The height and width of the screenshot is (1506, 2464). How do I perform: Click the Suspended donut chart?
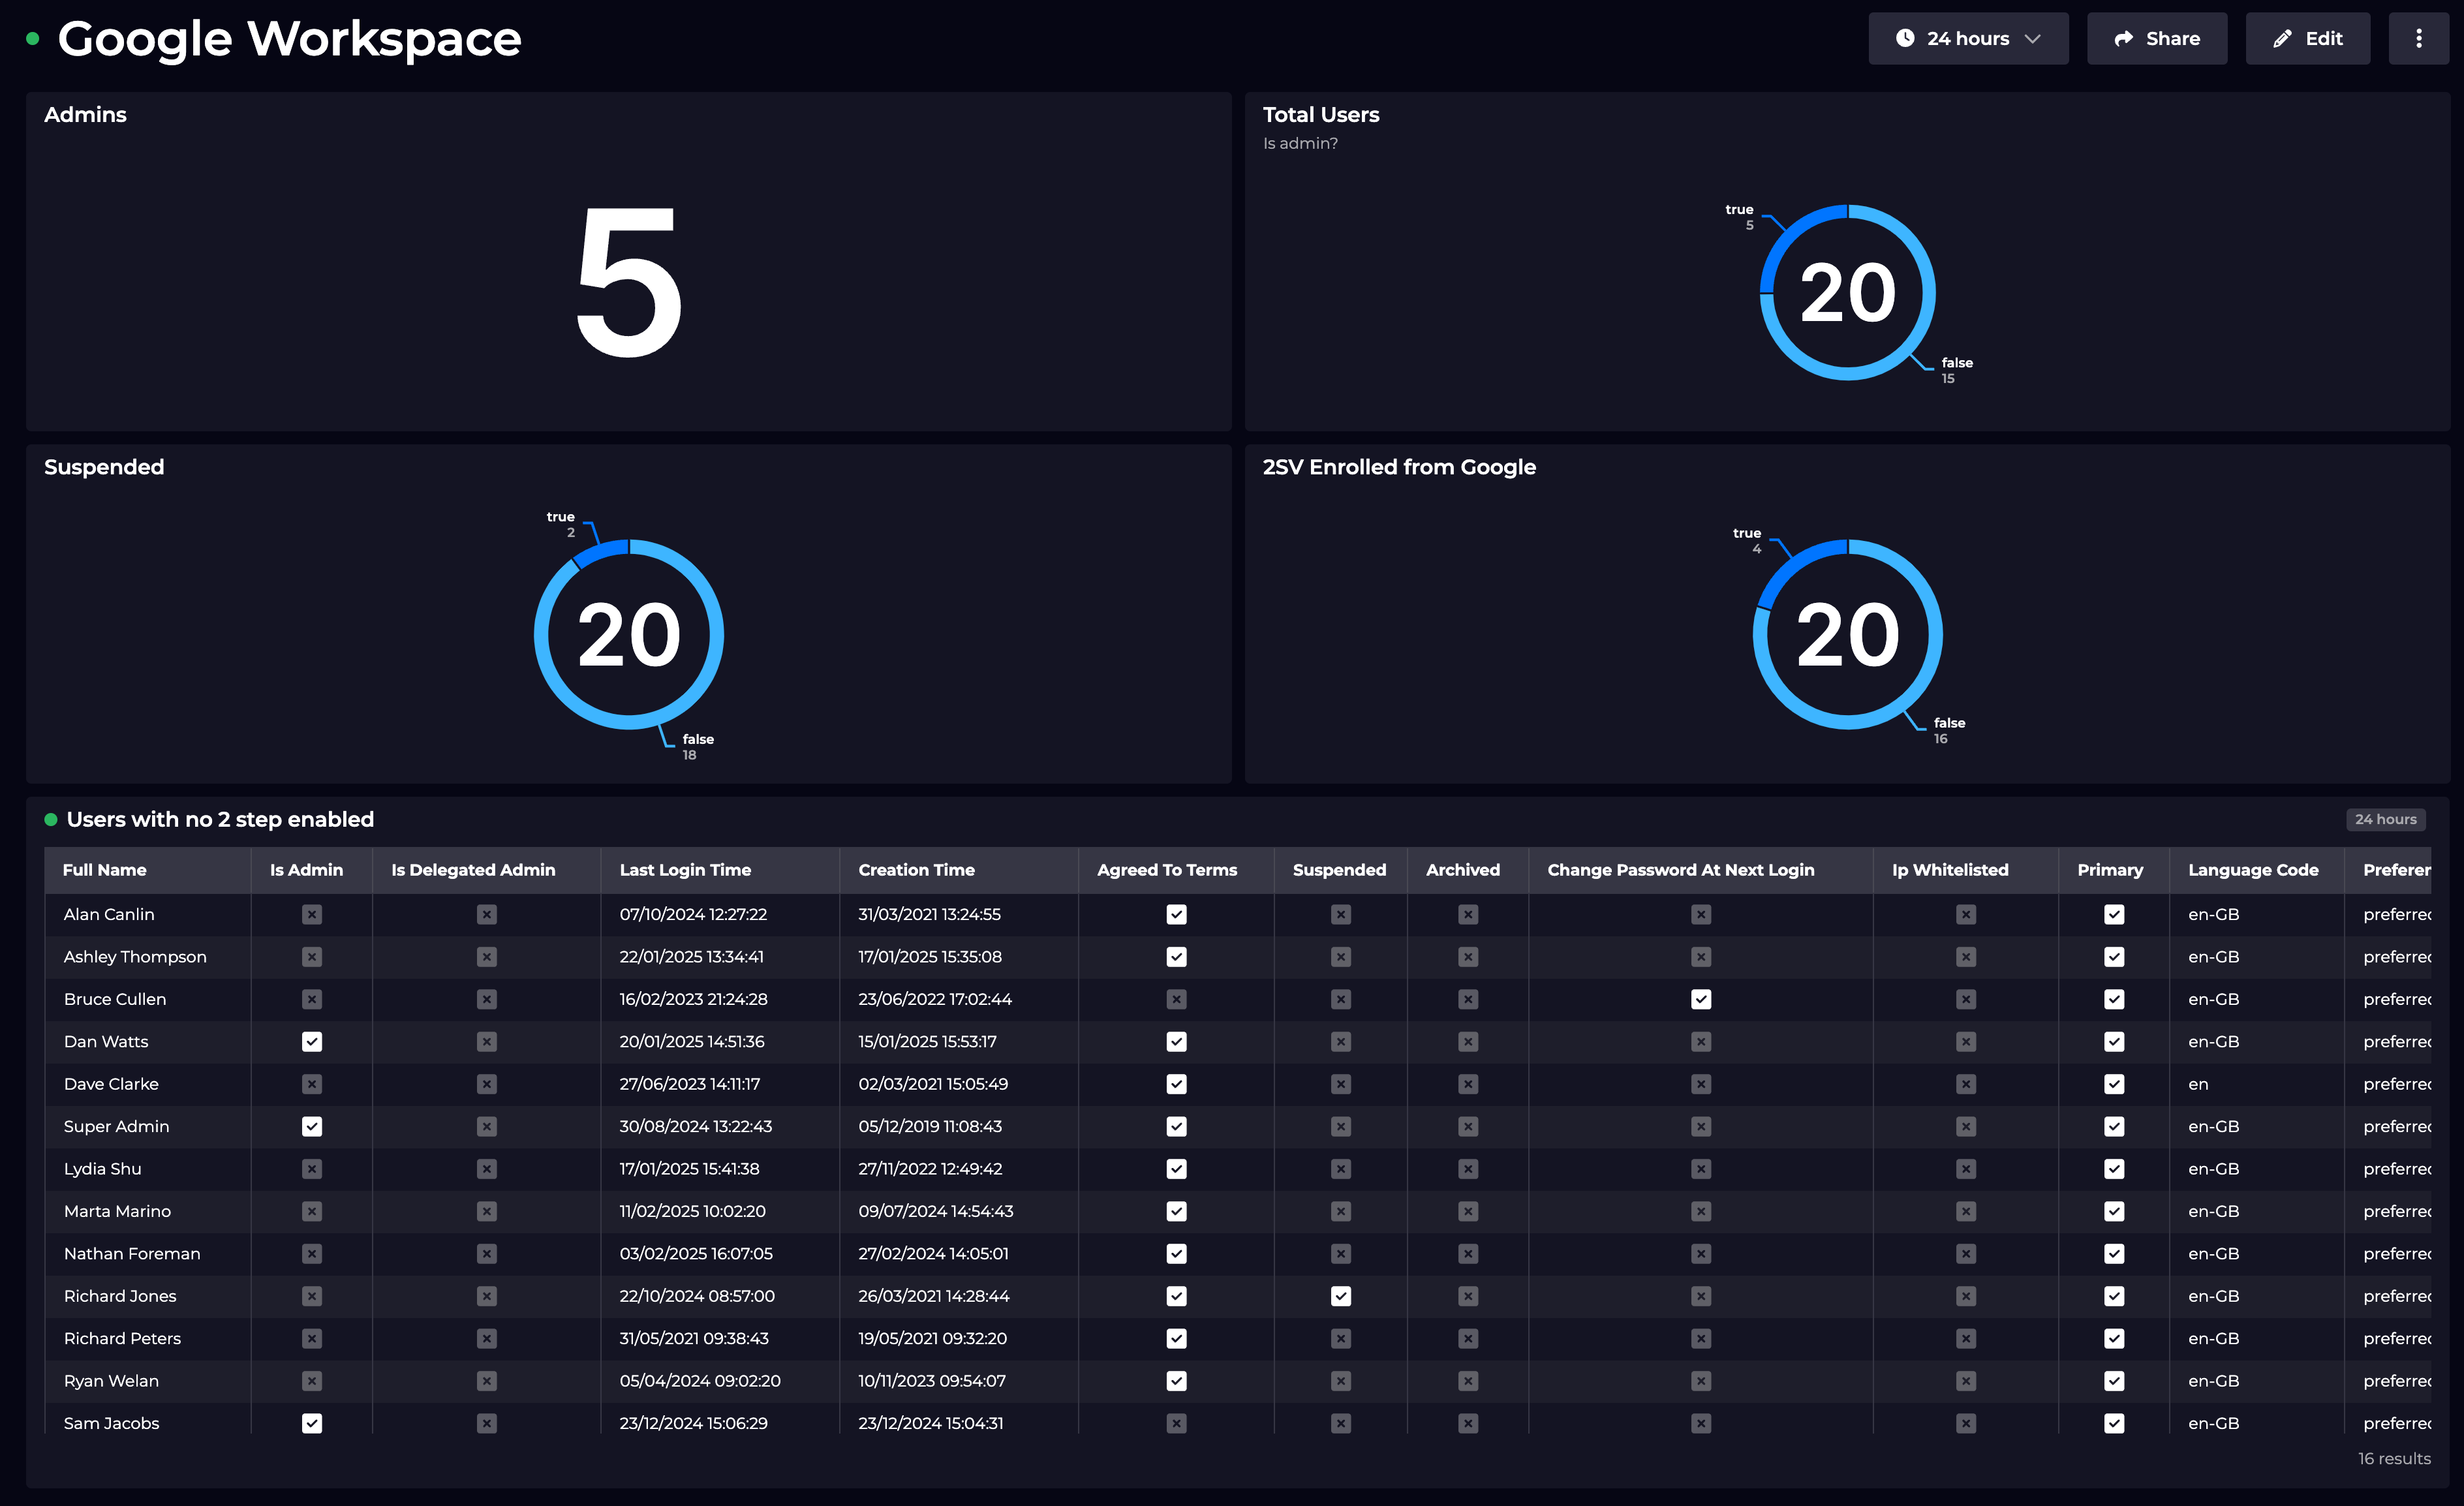pyautogui.click(x=629, y=634)
